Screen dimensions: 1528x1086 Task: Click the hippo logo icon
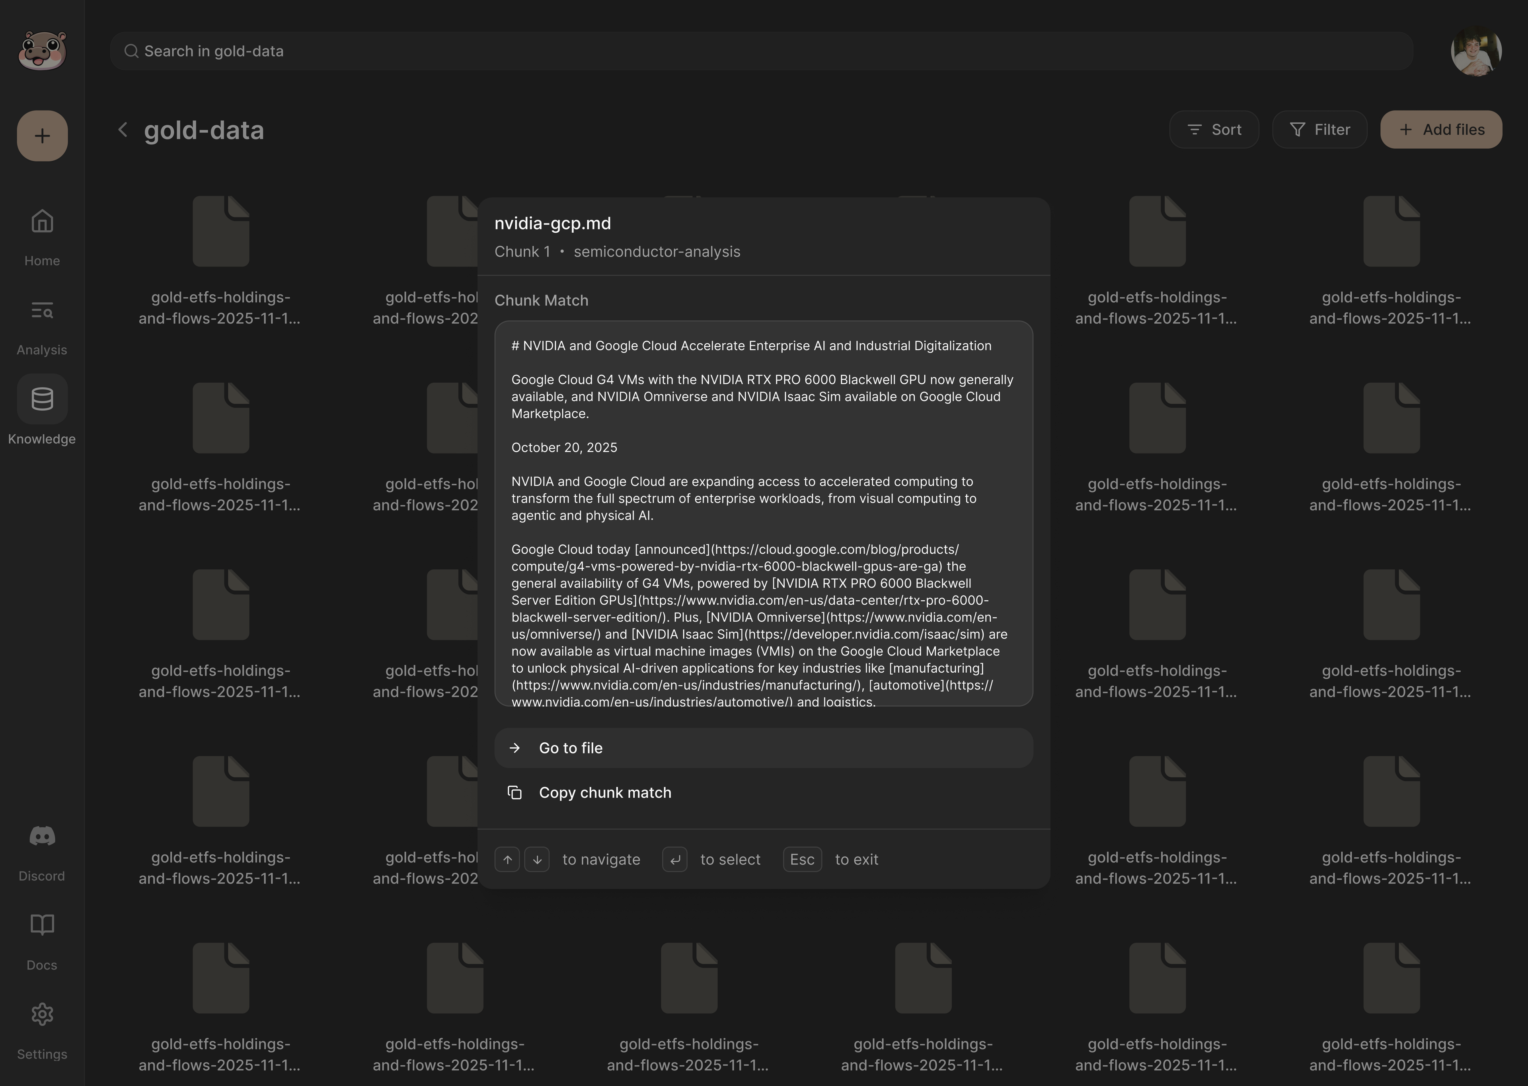(42, 51)
